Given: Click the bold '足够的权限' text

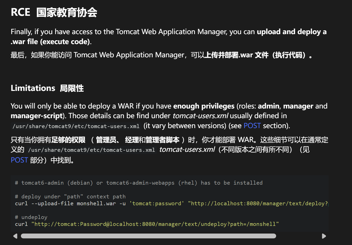Looking at the screenshot, I should tap(68, 140).
